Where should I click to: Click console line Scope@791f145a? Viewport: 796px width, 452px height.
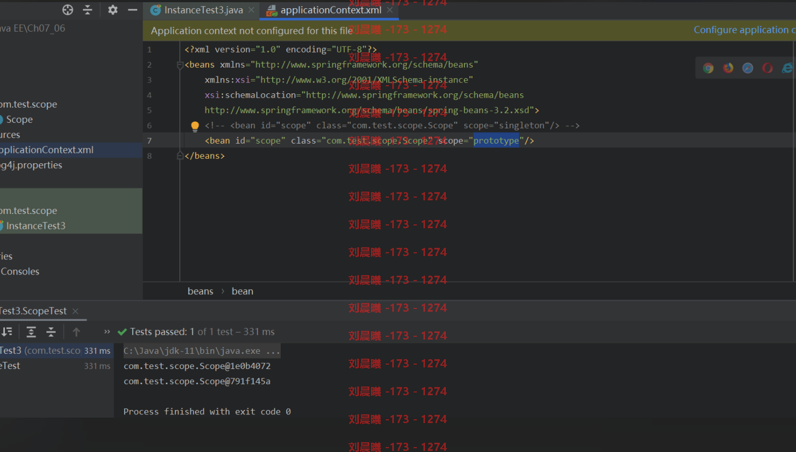197,382
